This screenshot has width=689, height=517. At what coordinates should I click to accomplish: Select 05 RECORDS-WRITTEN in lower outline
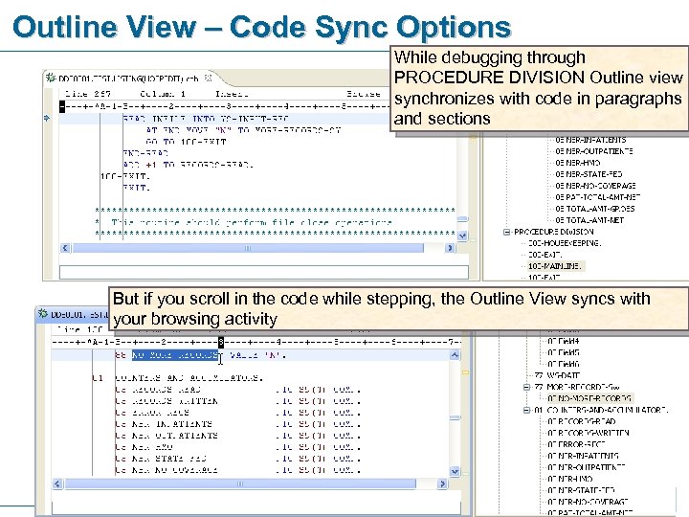tap(589, 433)
